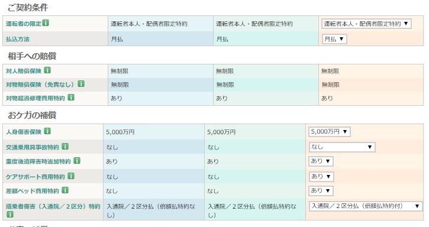Open info icon beside ケアサポート費用特約
This screenshot has width=429, height=227.
coord(71,176)
